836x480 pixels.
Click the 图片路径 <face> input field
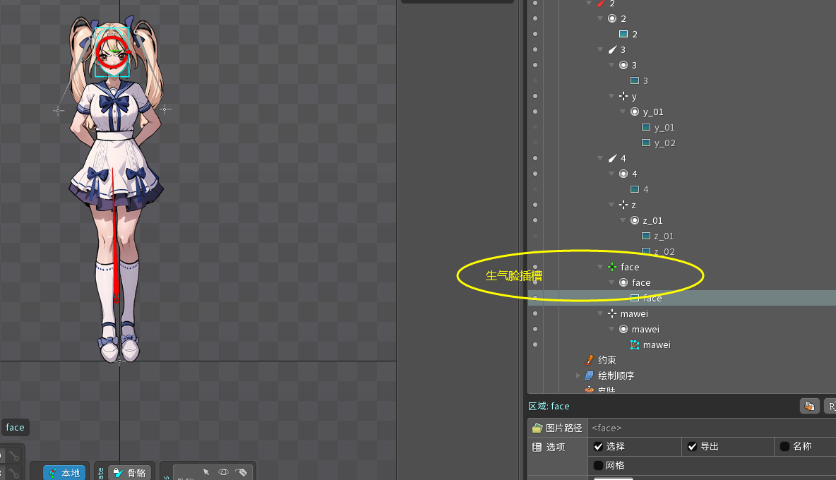click(x=706, y=428)
